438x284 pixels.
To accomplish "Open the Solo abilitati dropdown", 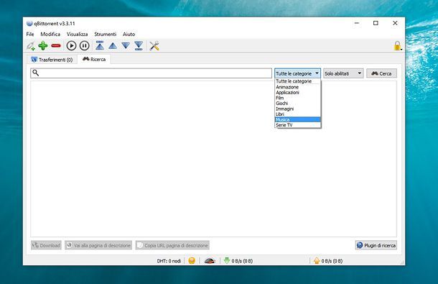I will pyautogui.click(x=343, y=73).
